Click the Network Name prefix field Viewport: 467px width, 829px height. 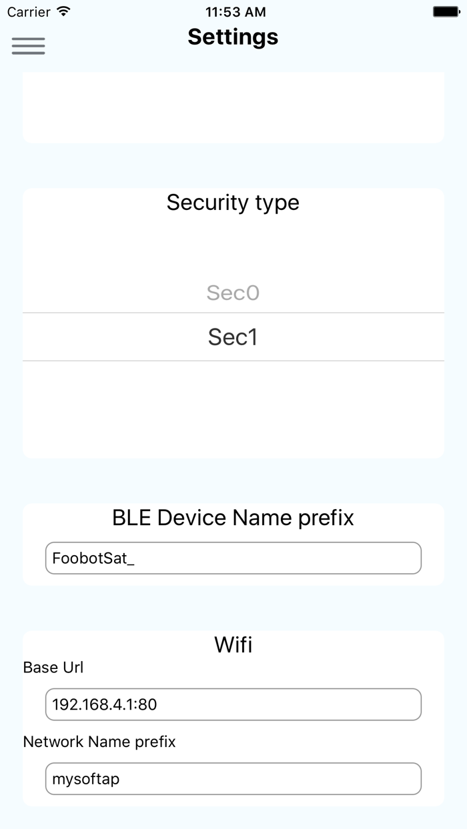pyautogui.click(x=233, y=779)
